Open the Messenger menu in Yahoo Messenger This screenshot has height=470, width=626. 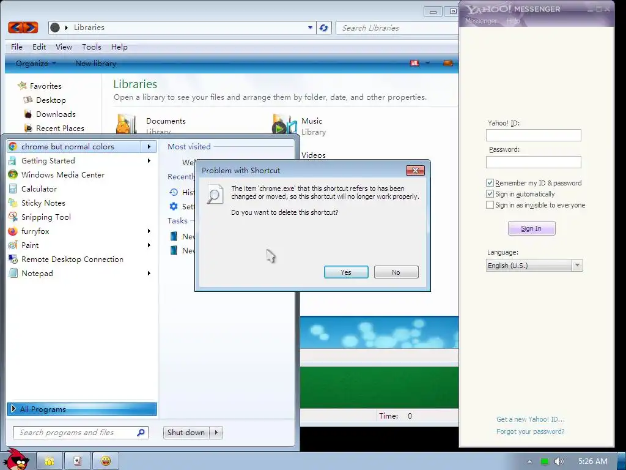(481, 21)
